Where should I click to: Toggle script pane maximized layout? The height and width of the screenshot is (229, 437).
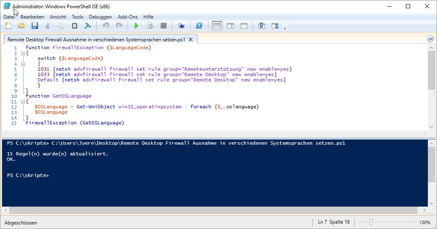(244, 26)
